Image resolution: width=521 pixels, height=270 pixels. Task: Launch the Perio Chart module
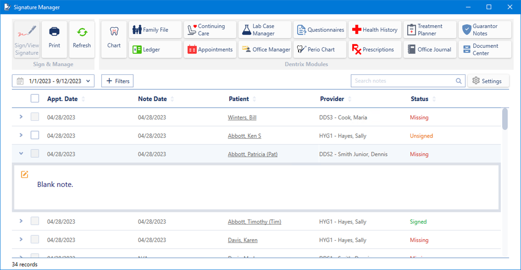pos(320,49)
